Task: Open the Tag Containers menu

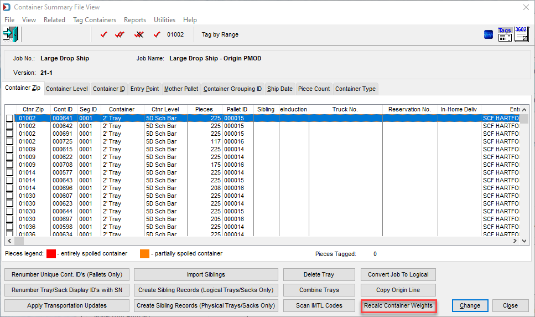Action: [x=95, y=20]
